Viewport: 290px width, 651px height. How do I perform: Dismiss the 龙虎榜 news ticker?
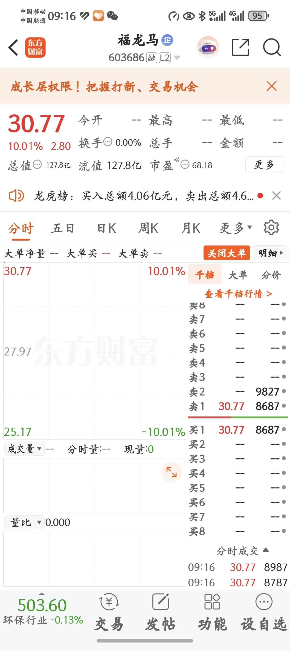click(x=277, y=196)
